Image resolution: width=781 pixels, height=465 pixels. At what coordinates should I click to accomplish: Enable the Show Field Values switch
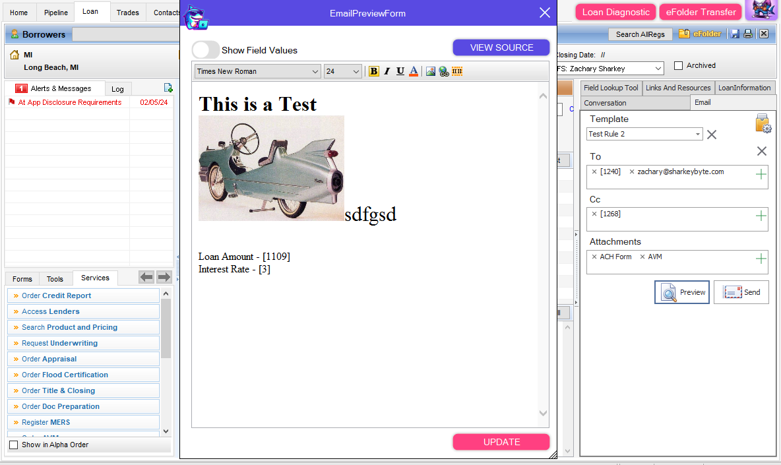pyautogui.click(x=206, y=50)
